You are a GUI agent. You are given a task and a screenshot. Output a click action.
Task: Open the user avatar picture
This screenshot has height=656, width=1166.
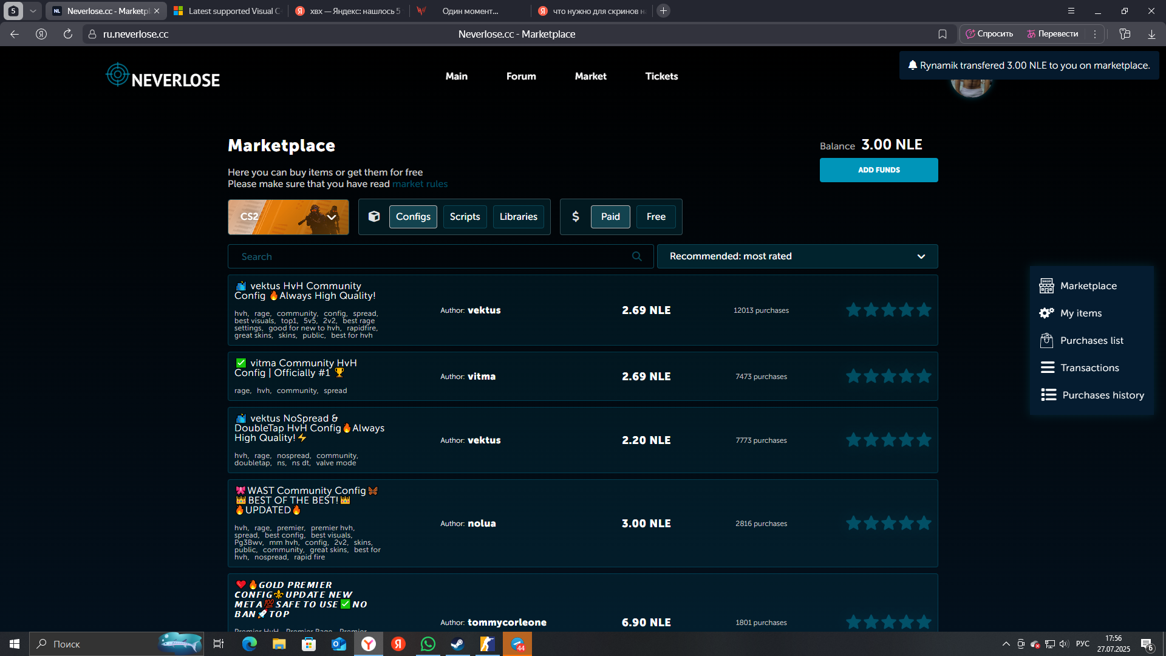tap(971, 88)
